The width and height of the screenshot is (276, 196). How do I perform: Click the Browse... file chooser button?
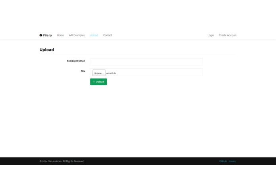coord(99,73)
